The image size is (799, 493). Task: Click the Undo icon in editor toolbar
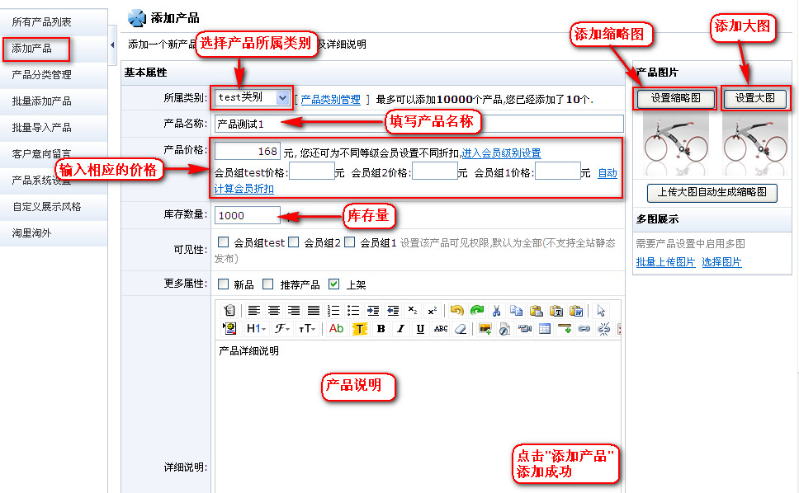pos(456,311)
